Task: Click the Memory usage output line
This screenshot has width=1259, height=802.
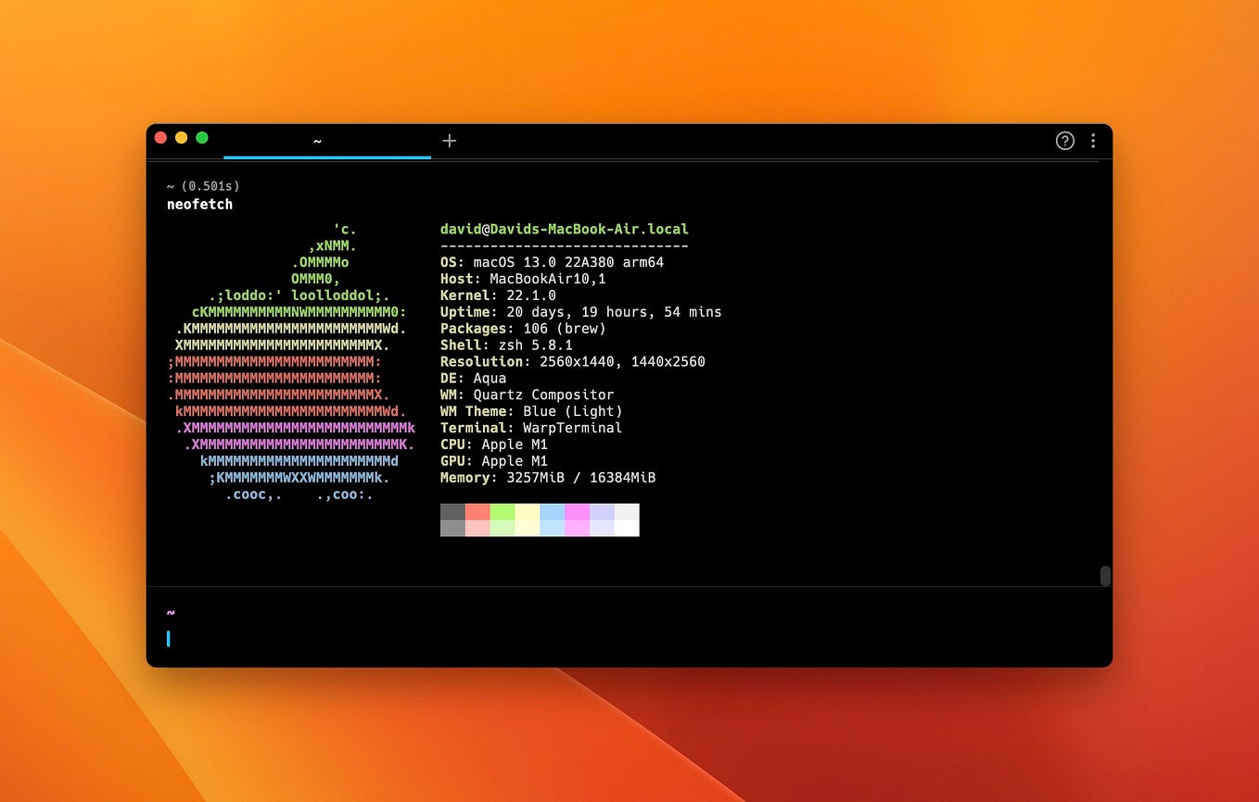Action: click(x=547, y=478)
